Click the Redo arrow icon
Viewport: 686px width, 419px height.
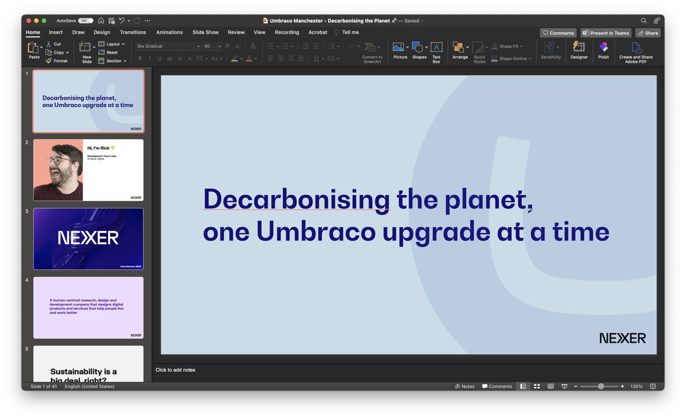tap(137, 21)
